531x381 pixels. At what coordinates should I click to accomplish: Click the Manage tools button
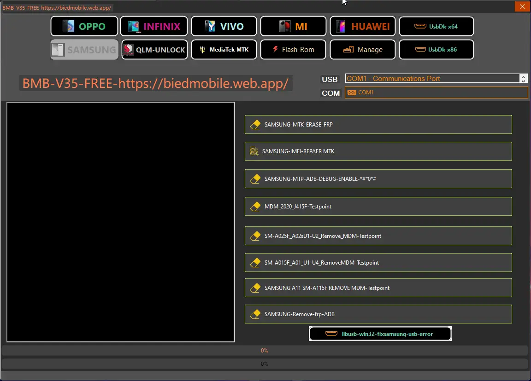pyautogui.click(x=363, y=50)
